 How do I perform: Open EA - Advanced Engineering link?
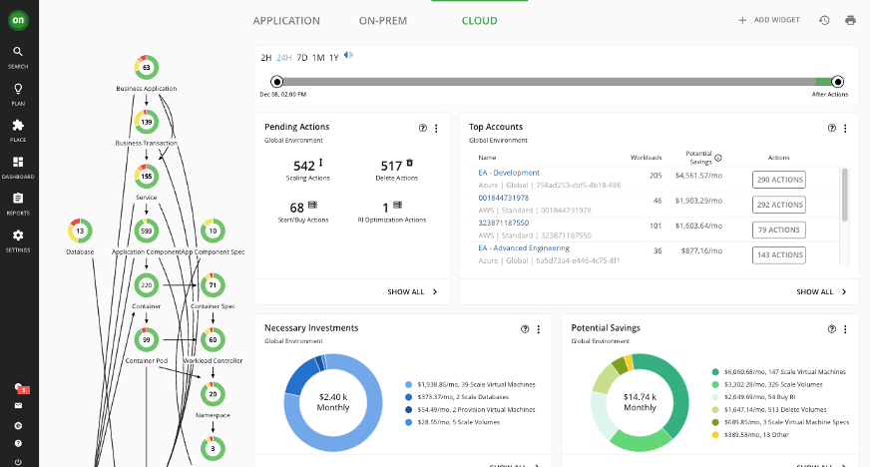[524, 247]
